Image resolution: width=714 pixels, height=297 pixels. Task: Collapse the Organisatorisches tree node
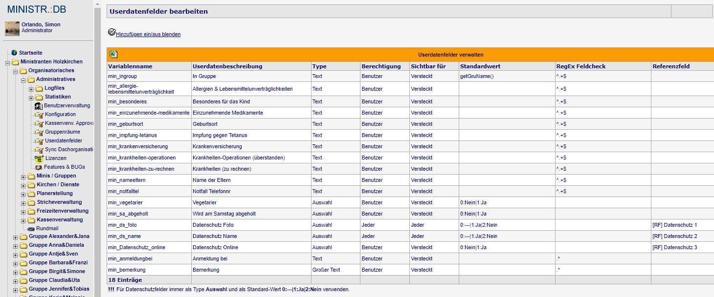[x=15, y=71]
